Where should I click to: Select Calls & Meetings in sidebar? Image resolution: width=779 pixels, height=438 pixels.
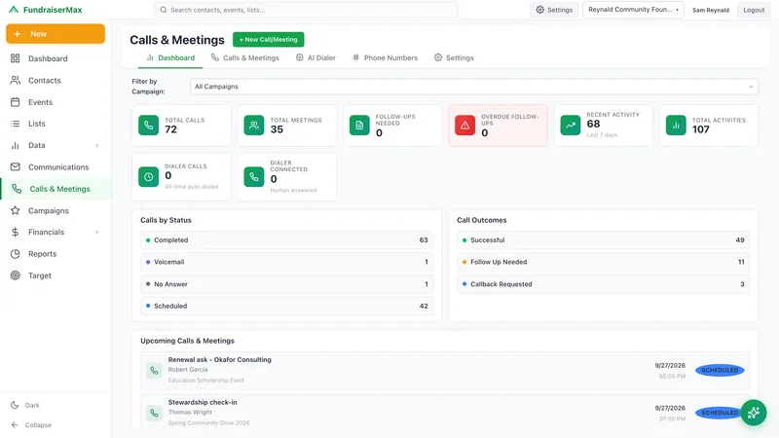click(x=56, y=189)
